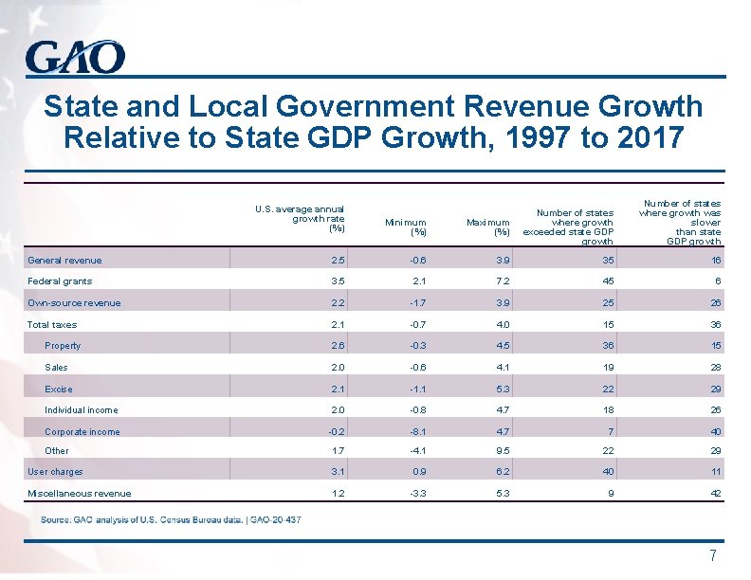Screen dimensions: 751x580
Task: Select the 'Sales' row label
Action: pos(56,368)
